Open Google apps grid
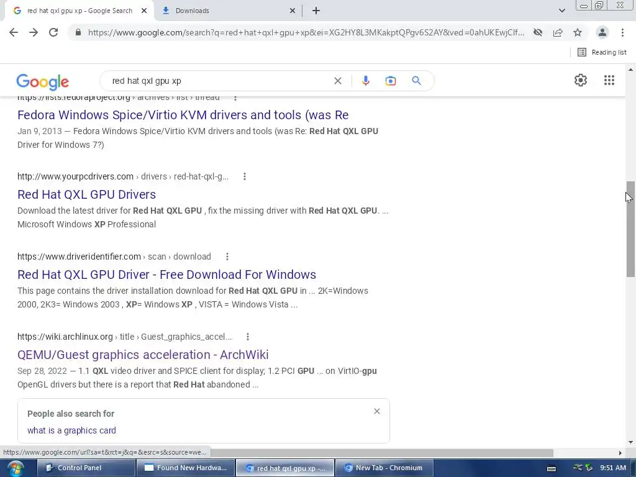636x477 pixels. click(609, 80)
